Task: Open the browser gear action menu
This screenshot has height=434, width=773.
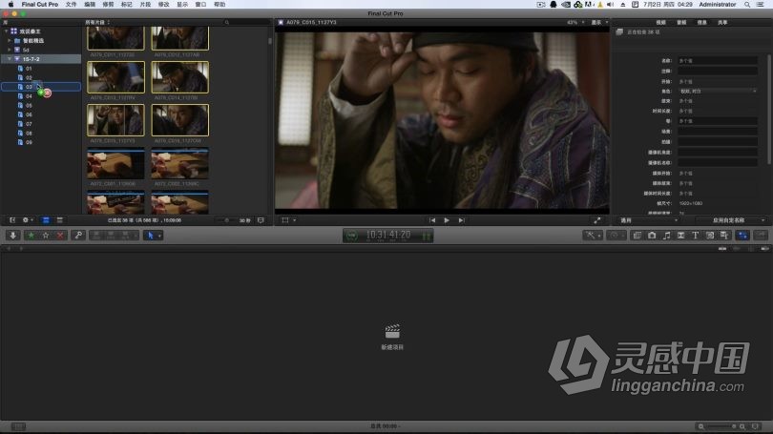Action: point(27,220)
